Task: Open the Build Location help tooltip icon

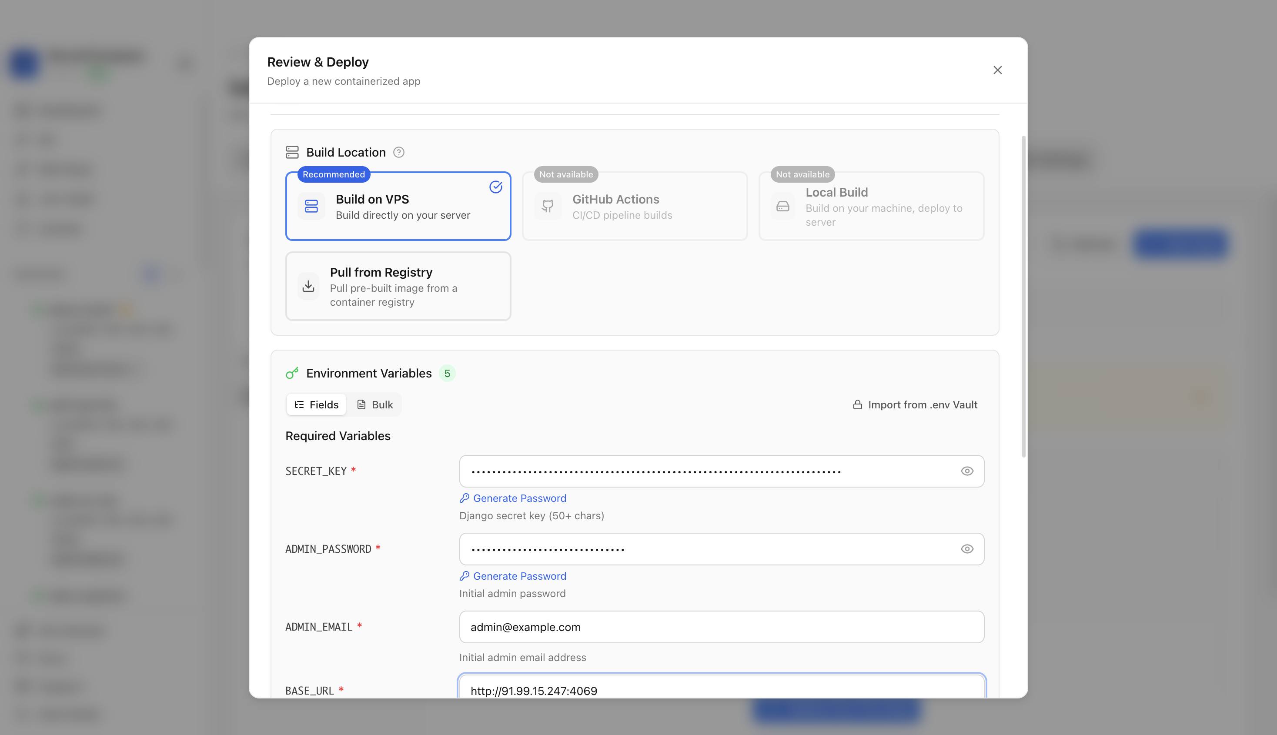Action: pos(399,153)
